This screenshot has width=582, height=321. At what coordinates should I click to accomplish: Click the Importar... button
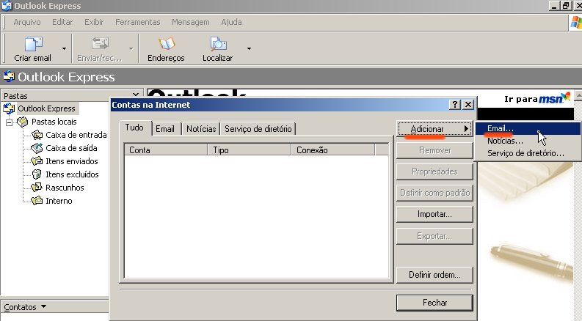(x=434, y=214)
